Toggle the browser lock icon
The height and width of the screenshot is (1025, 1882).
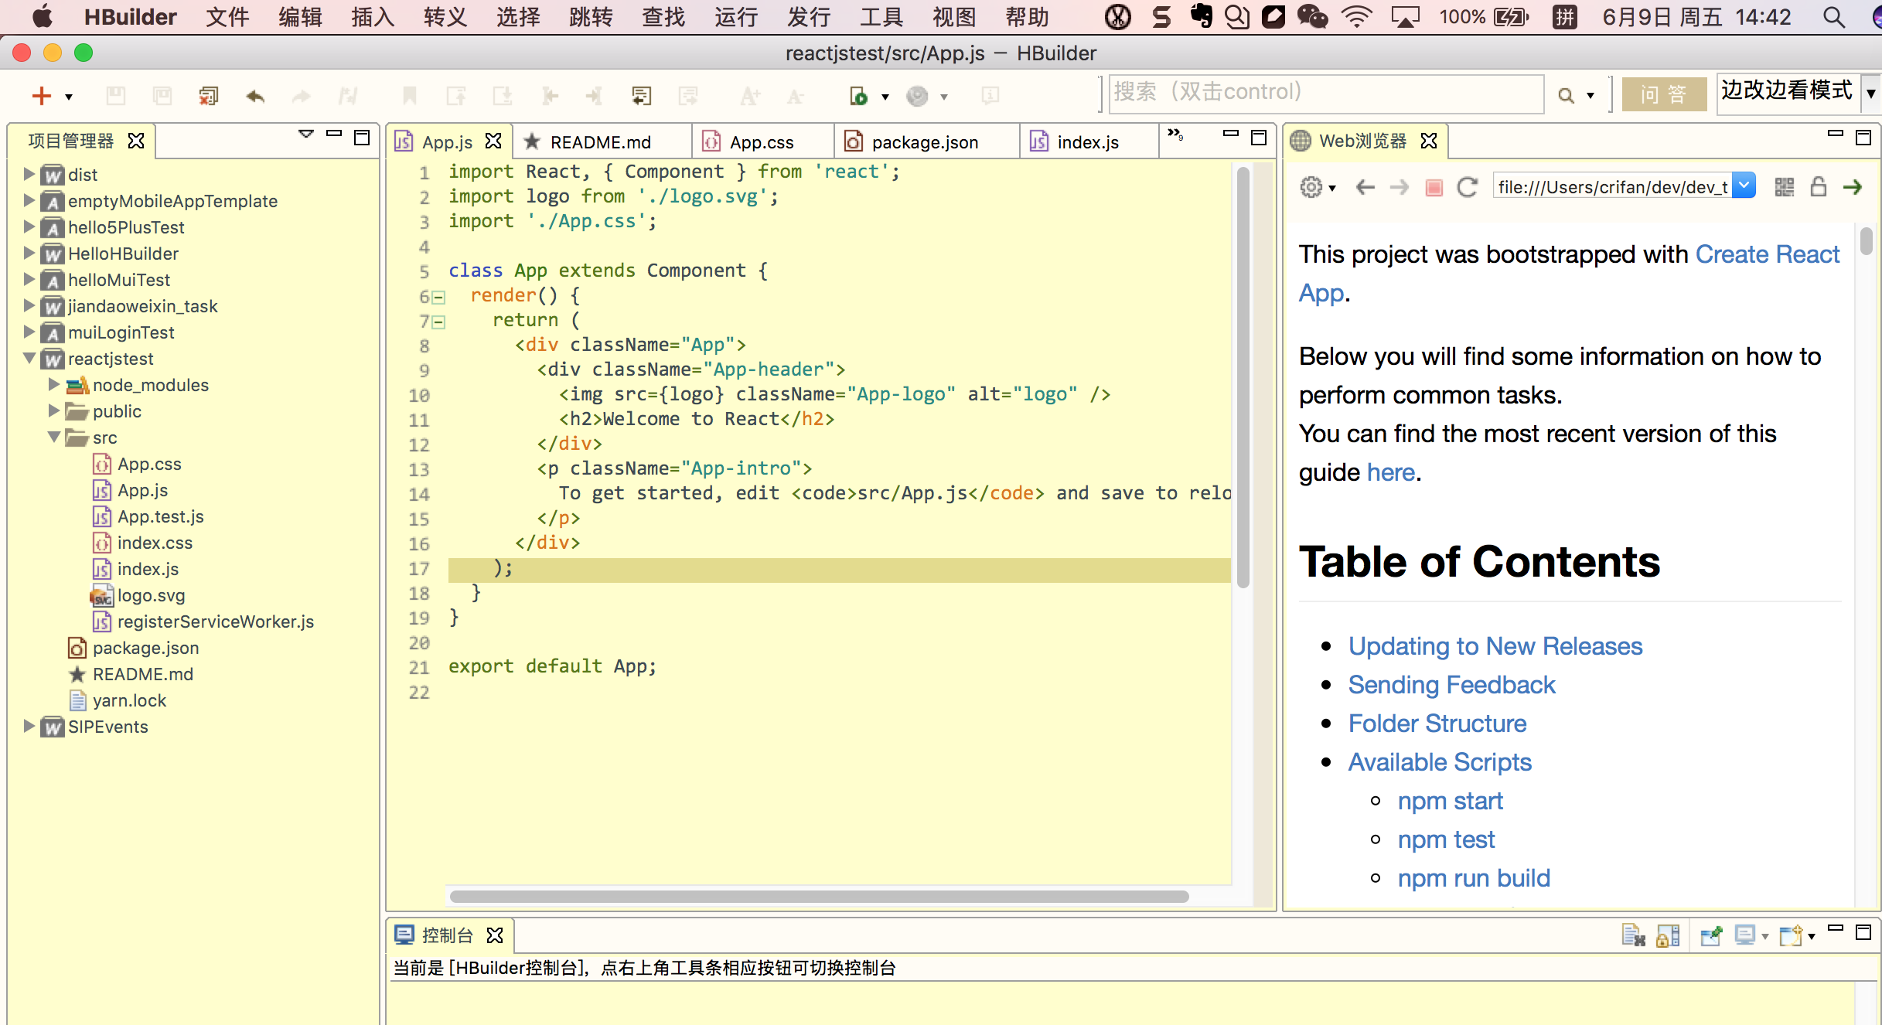[x=1819, y=187]
